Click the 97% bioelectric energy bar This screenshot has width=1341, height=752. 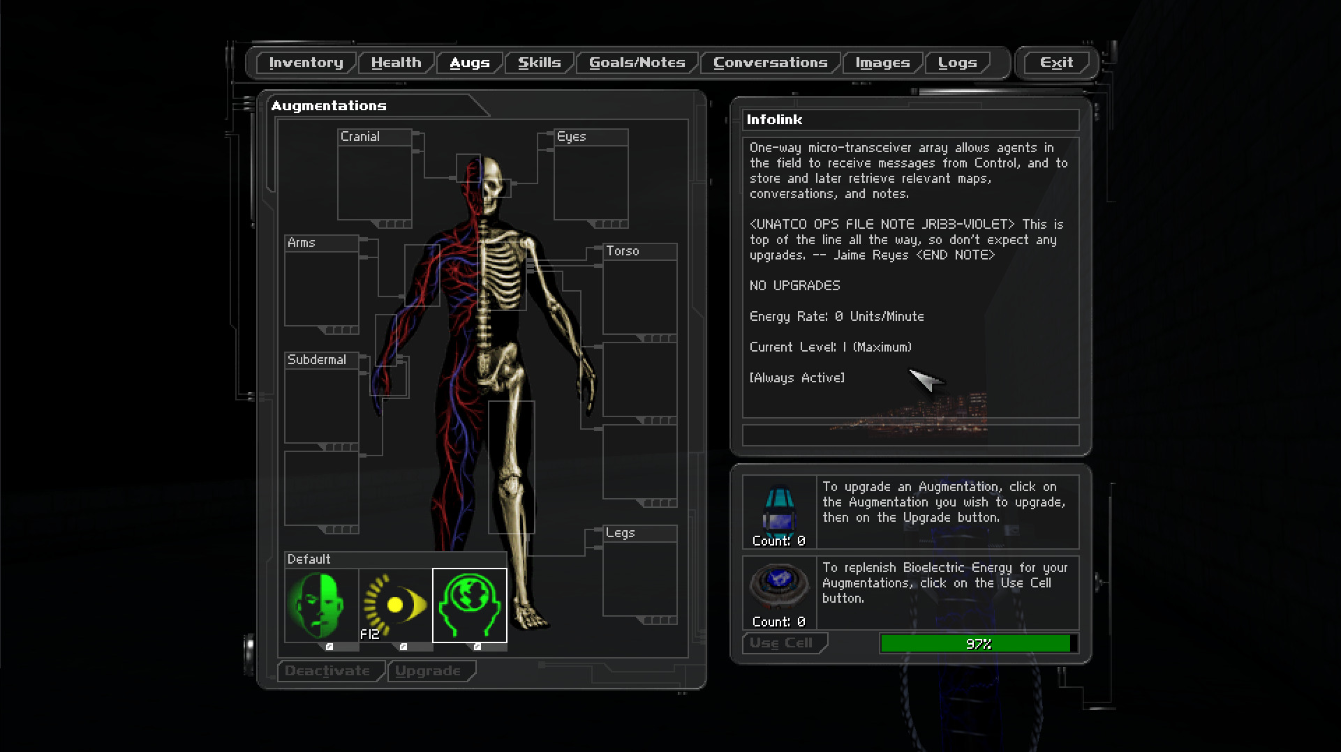click(977, 643)
